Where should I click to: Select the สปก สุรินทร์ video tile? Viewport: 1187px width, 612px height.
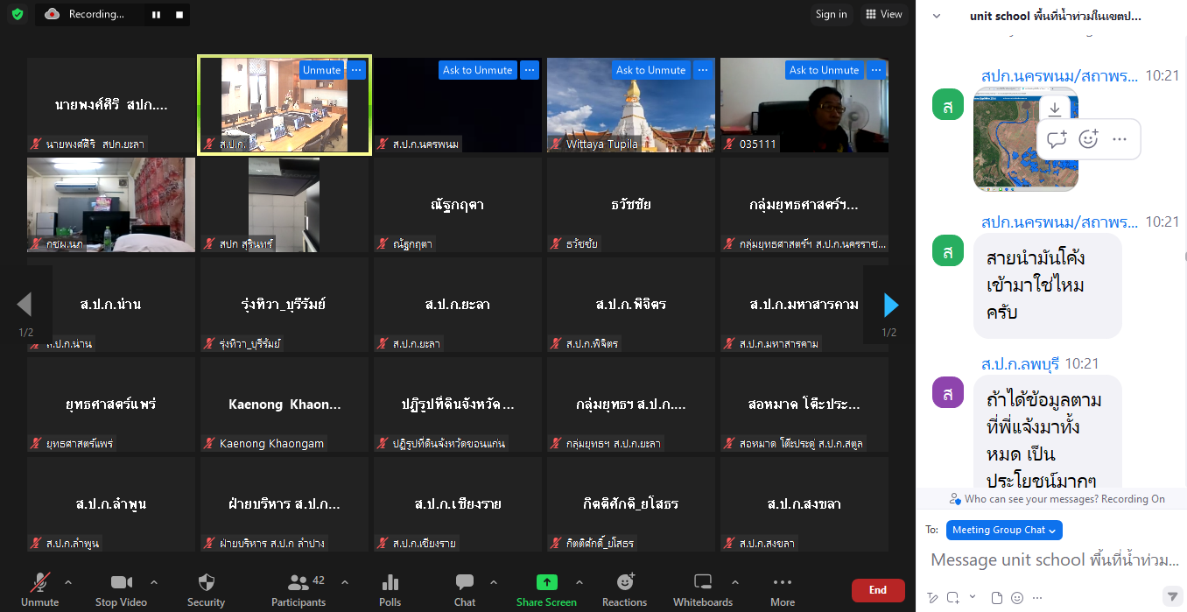pyautogui.click(x=284, y=205)
